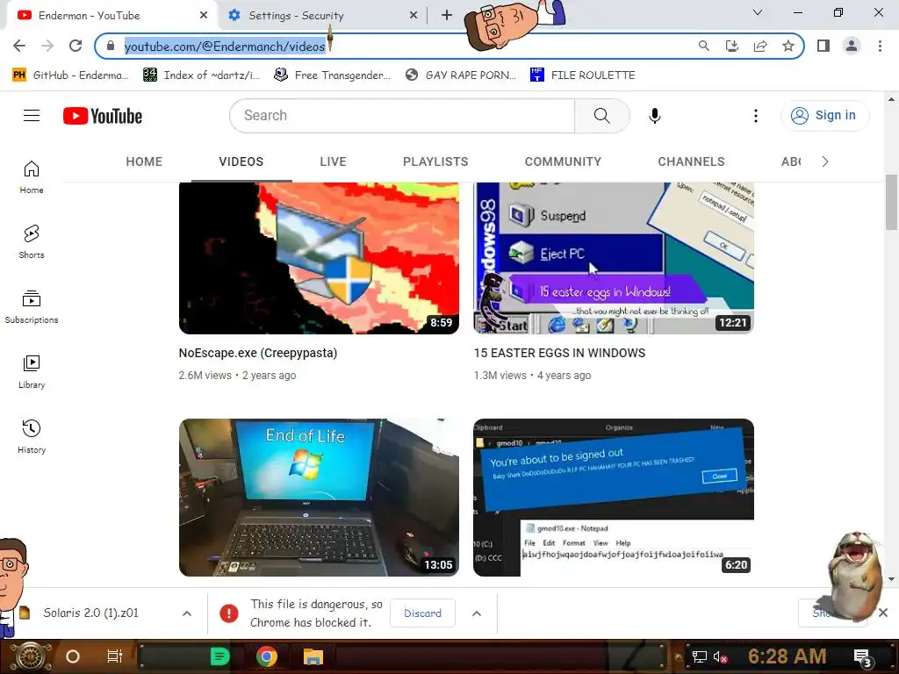
Task: Click the lock icon in address bar
Action: [111, 46]
